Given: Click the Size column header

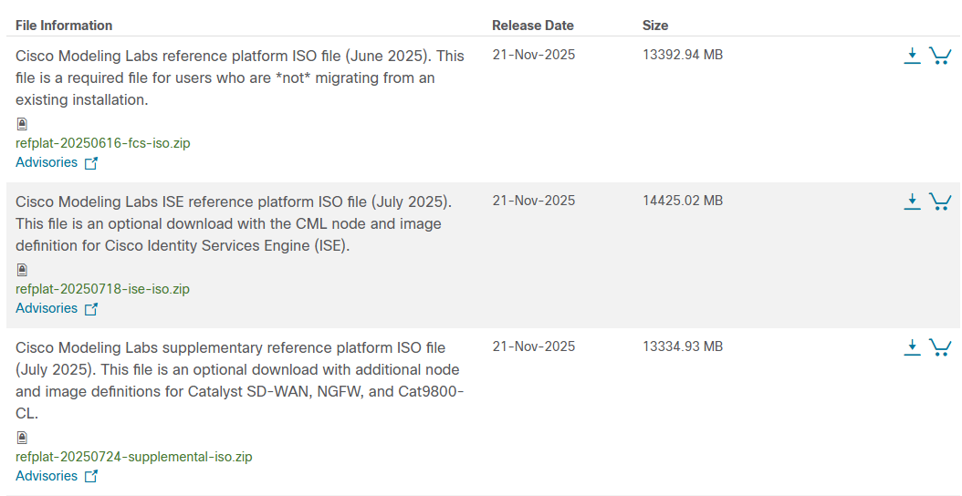Looking at the screenshot, I should pos(655,26).
